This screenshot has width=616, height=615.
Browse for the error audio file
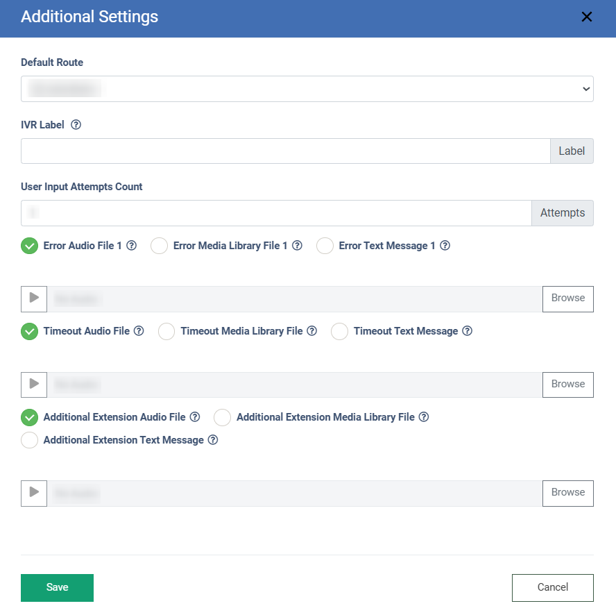tap(567, 298)
